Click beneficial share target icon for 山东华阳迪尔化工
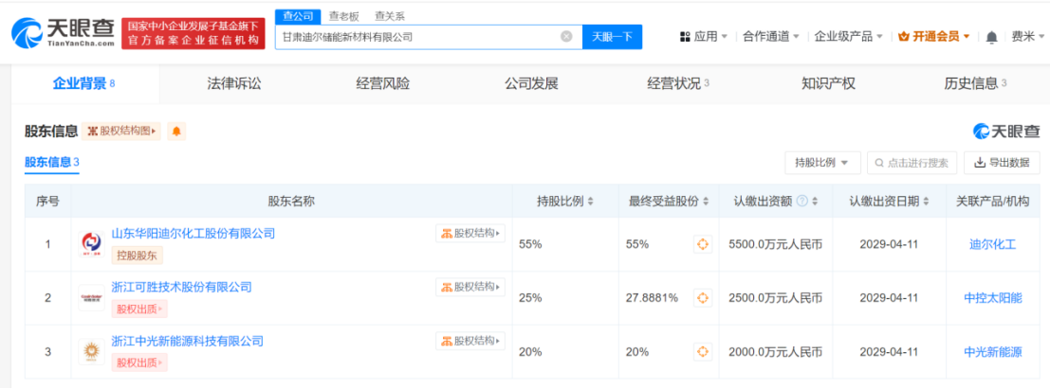Viewport: 1050px width, 389px height. tap(703, 244)
